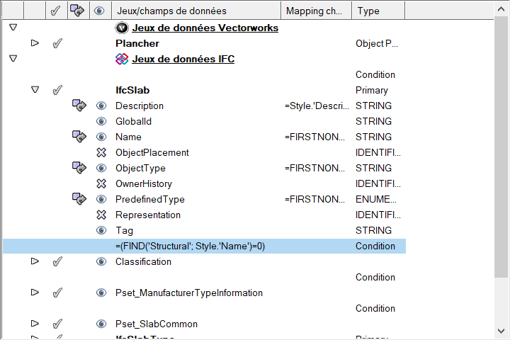This screenshot has height=340, width=510.
Task: Click the checkmark column header icon
Action: 56,11
